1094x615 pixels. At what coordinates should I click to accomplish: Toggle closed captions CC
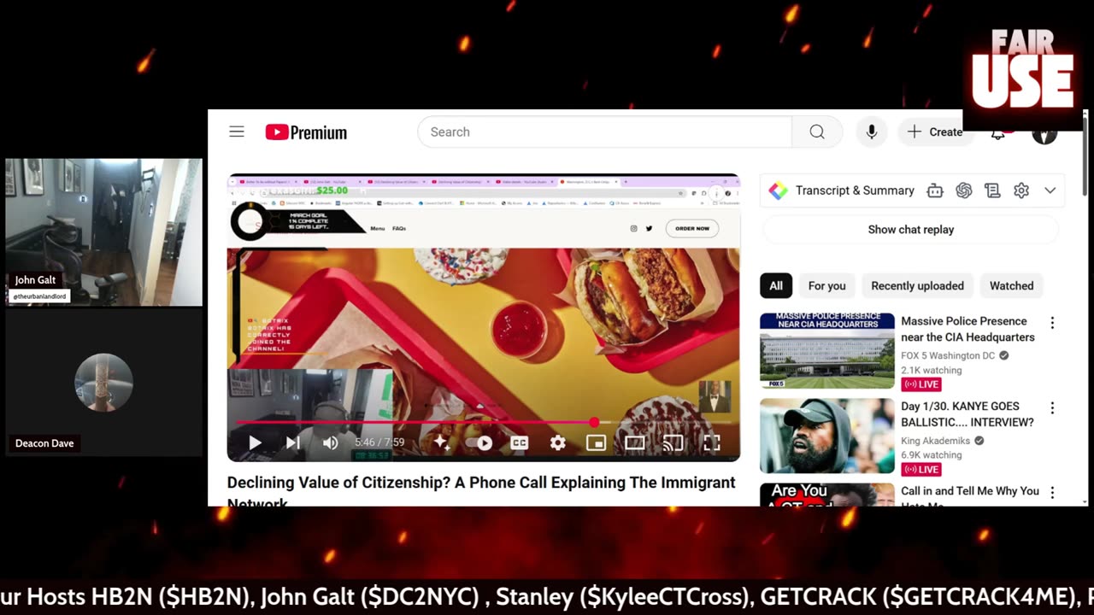pos(519,442)
